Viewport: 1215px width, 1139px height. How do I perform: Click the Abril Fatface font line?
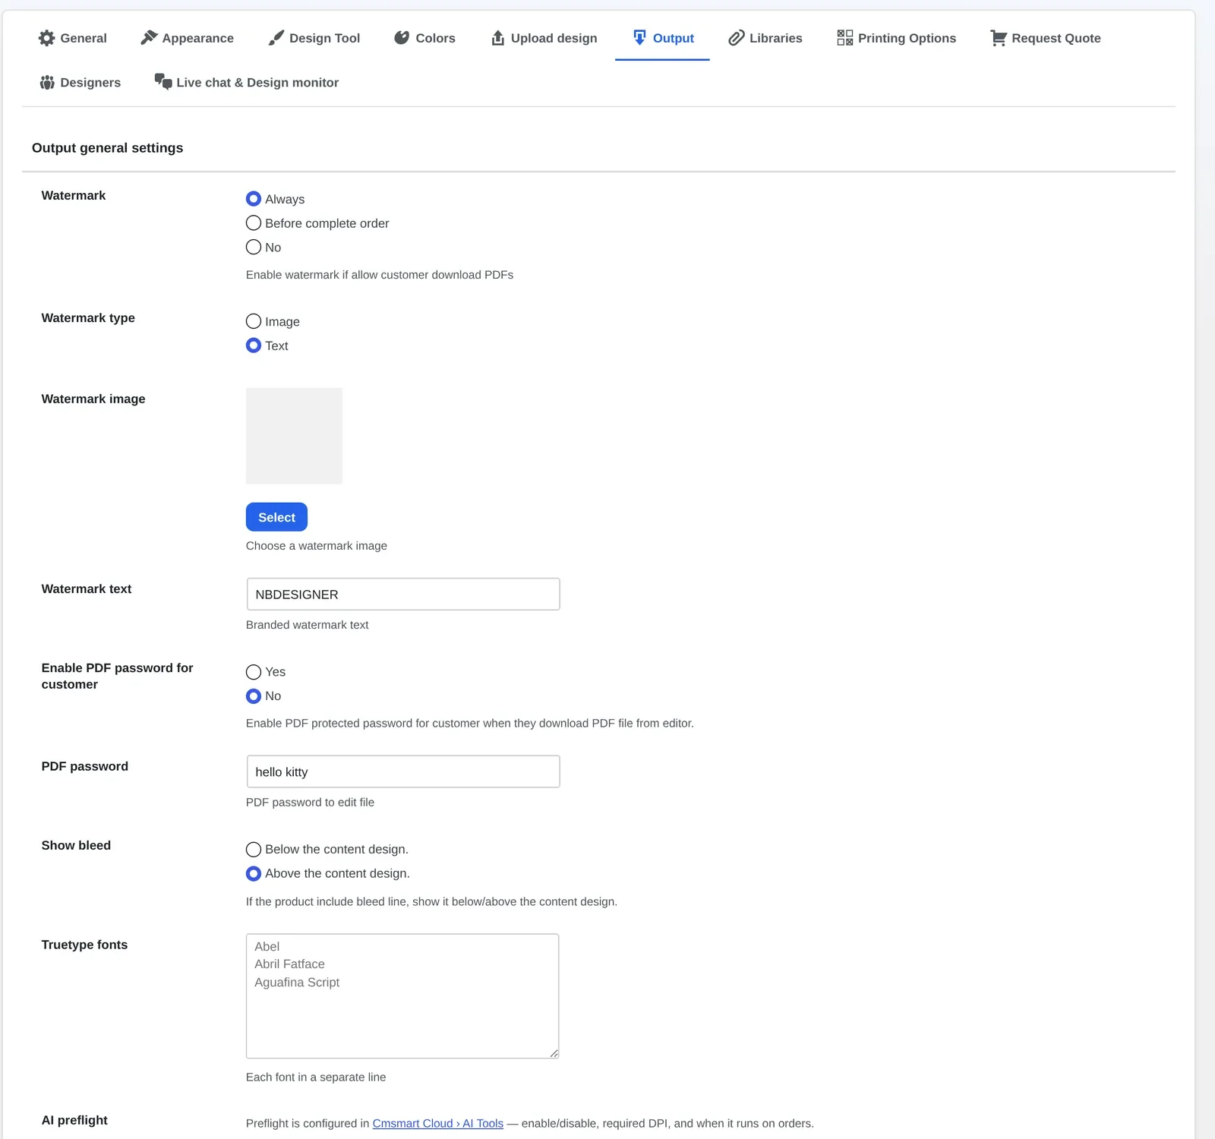pos(289,964)
